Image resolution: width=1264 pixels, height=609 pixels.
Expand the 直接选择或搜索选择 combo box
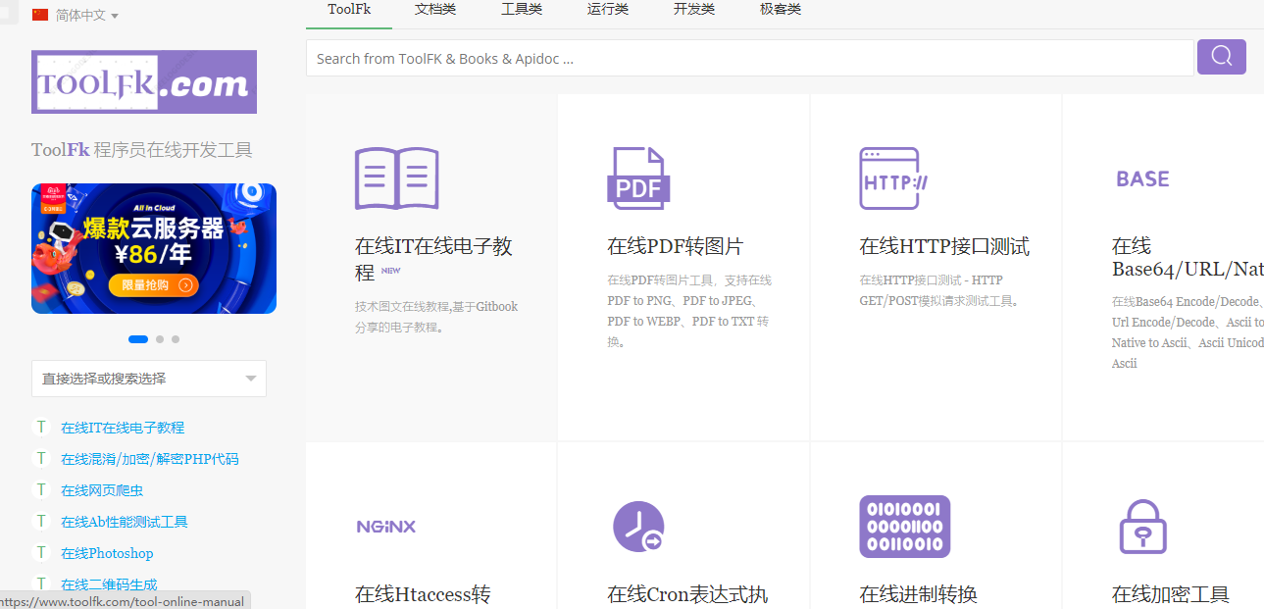click(x=149, y=379)
